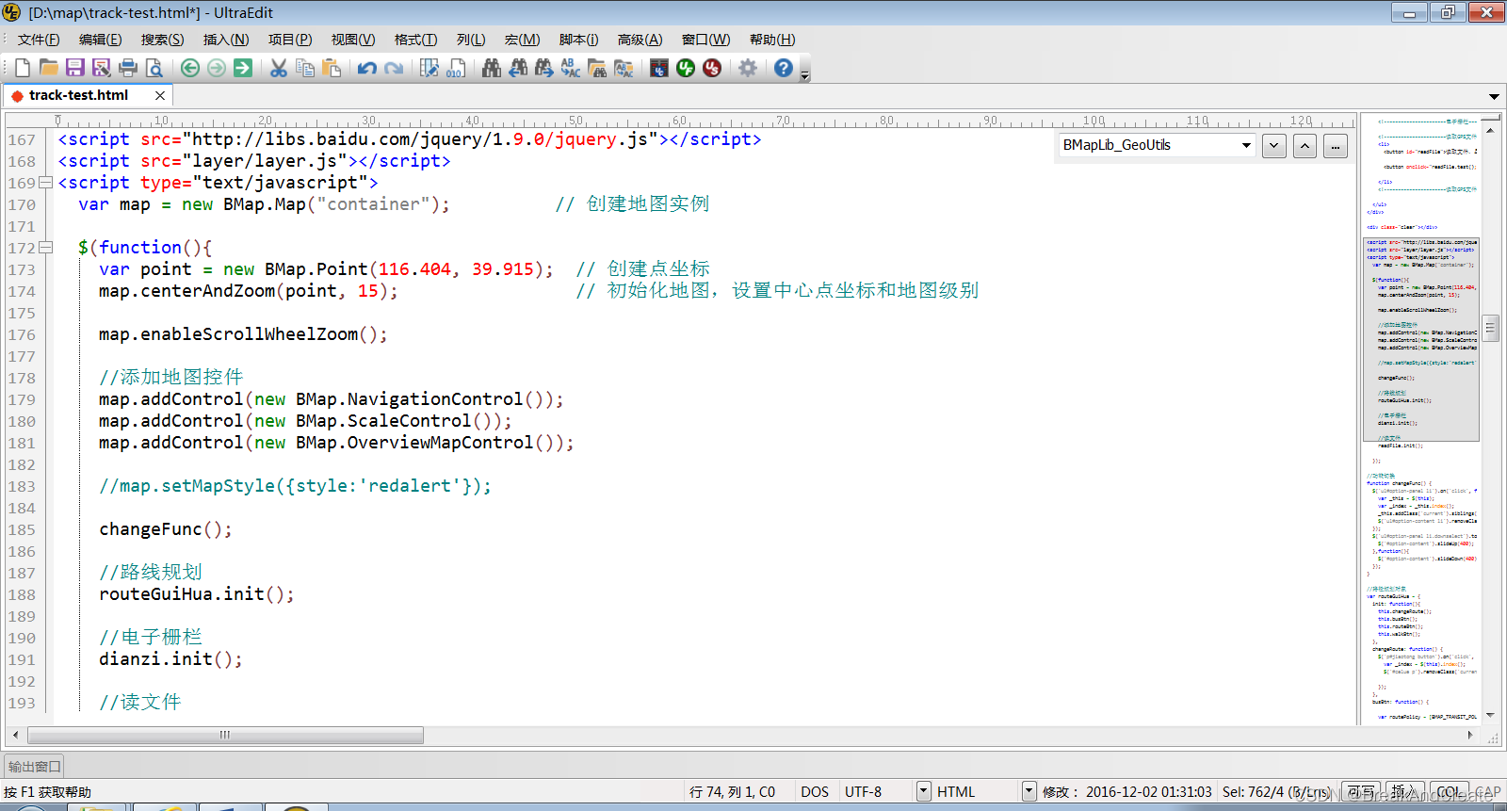
Task: Jump to next function with down chevron button
Action: tap(1274, 146)
